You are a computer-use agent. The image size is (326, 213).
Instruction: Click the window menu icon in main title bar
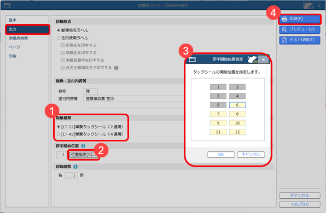pyautogui.click(x=7, y=5)
